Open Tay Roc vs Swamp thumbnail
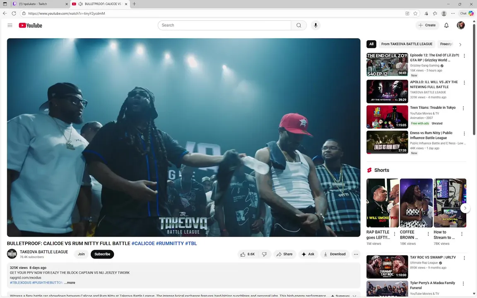The width and height of the screenshot is (477, 298). (x=387, y=267)
